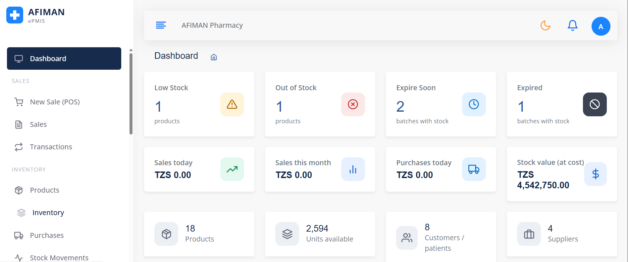Click the Expired prohibited-sign icon
628x262 pixels.
point(595,104)
